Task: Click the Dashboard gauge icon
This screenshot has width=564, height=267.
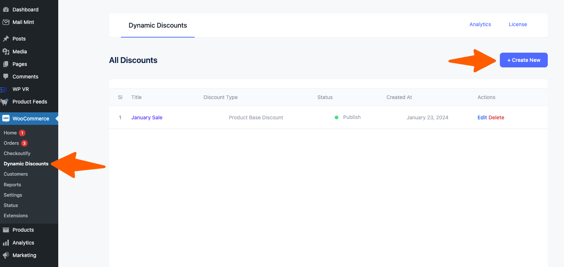Action: click(x=6, y=10)
